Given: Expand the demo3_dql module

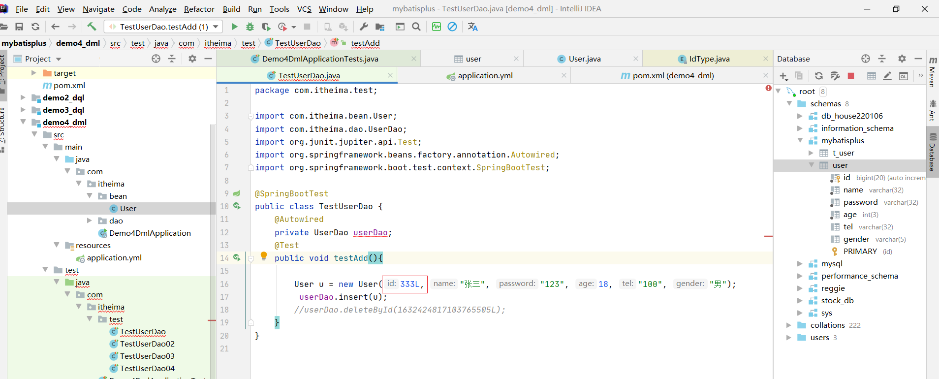Looking at the screenshot, I should [23, 110].
